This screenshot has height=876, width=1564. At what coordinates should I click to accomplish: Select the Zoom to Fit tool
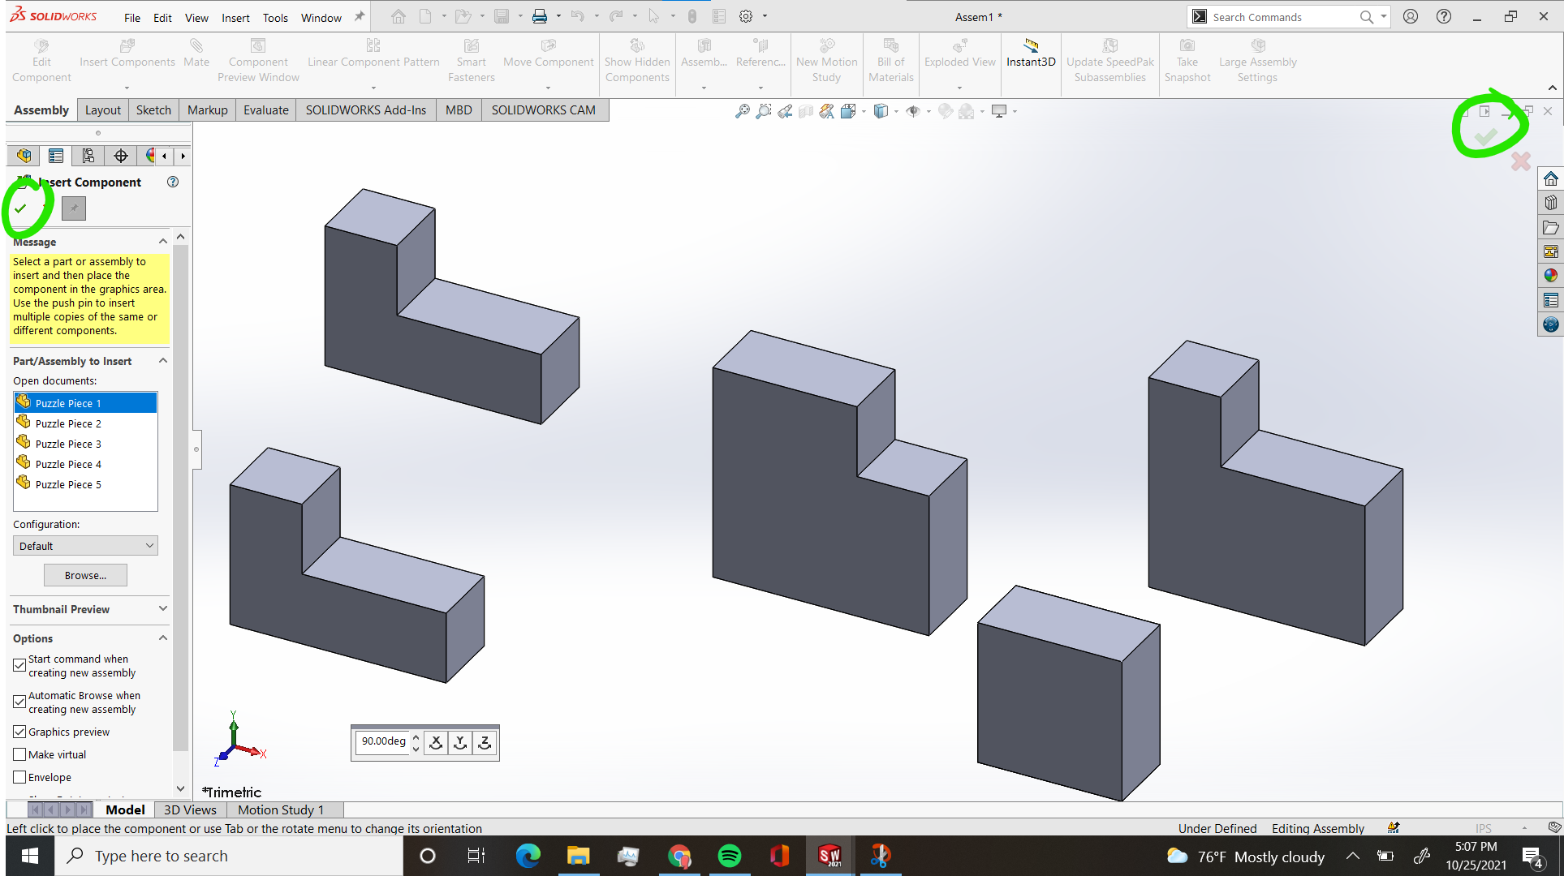743,111
